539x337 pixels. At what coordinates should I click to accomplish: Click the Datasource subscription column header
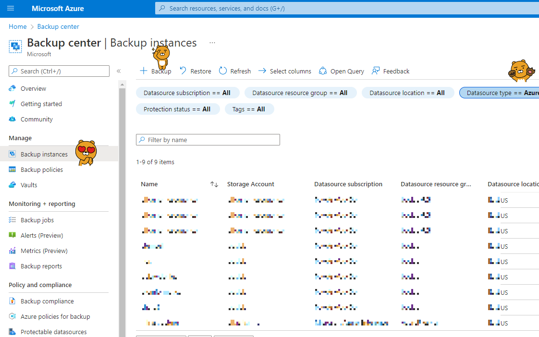point(348,184)
